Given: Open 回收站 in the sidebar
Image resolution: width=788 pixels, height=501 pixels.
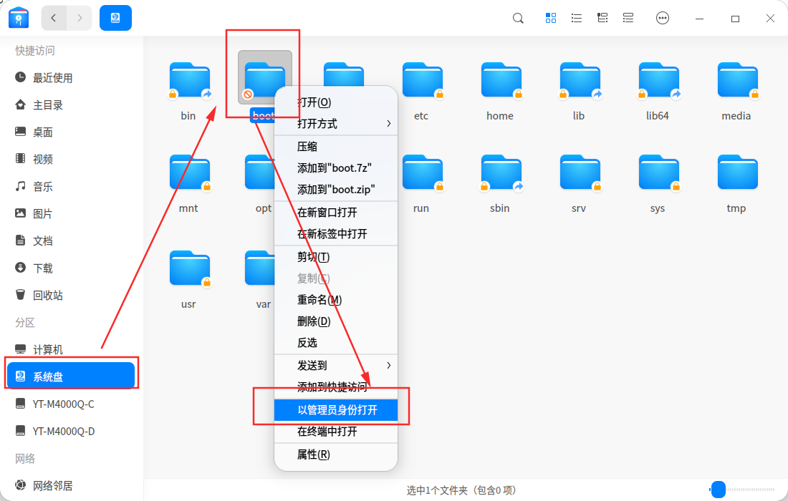Looking at the screenshot, I should (71, 295).
